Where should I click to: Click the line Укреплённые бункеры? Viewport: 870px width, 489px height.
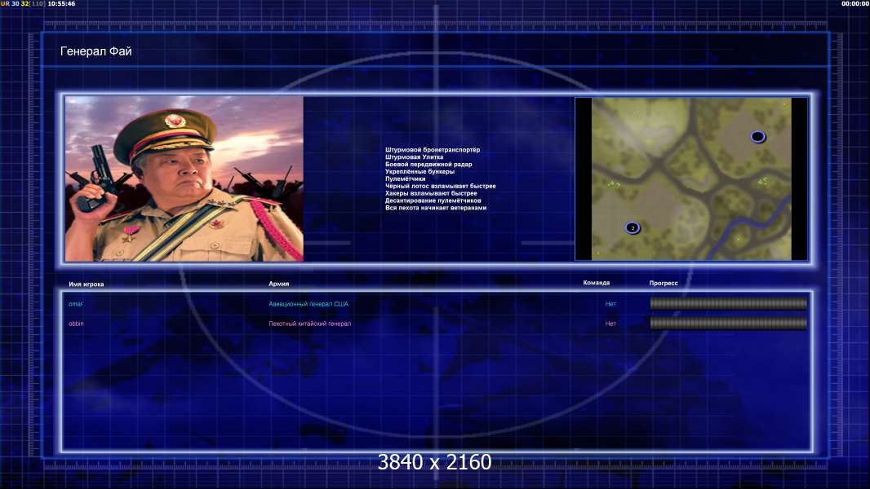pos(419,171)
